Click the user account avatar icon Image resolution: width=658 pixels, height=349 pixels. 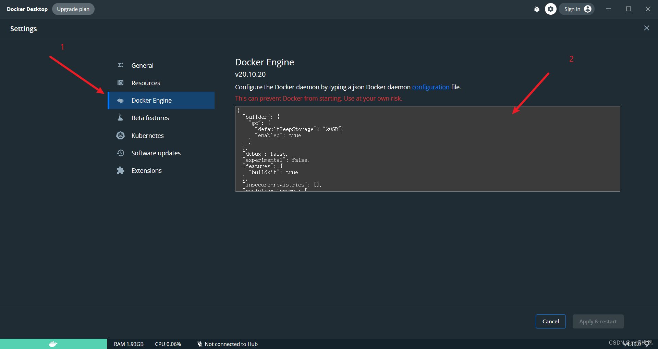pos(588,9)
